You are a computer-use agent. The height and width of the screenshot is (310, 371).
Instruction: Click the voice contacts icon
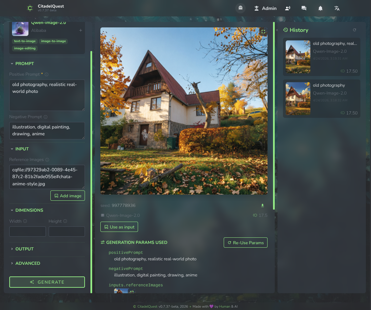pos(287,8)
